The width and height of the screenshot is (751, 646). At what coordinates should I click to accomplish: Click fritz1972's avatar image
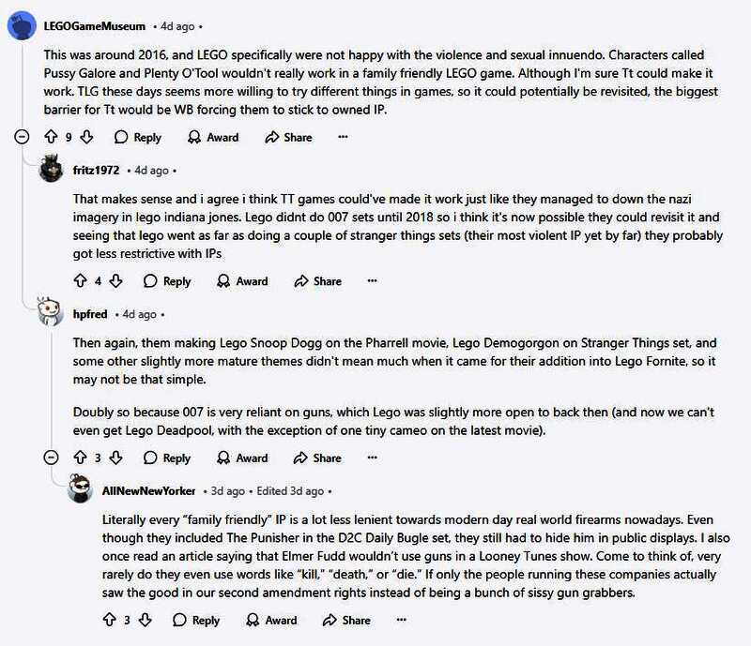(x=52, y=171)
